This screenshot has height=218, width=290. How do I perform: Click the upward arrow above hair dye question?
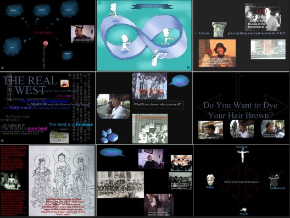[237, 86]
